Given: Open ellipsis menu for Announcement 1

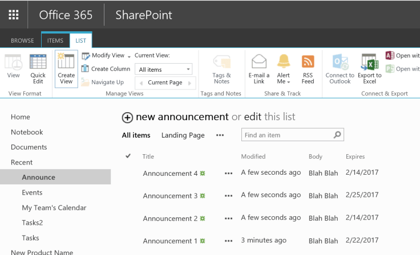Looking at the screenshot, I should coord(228,241).
